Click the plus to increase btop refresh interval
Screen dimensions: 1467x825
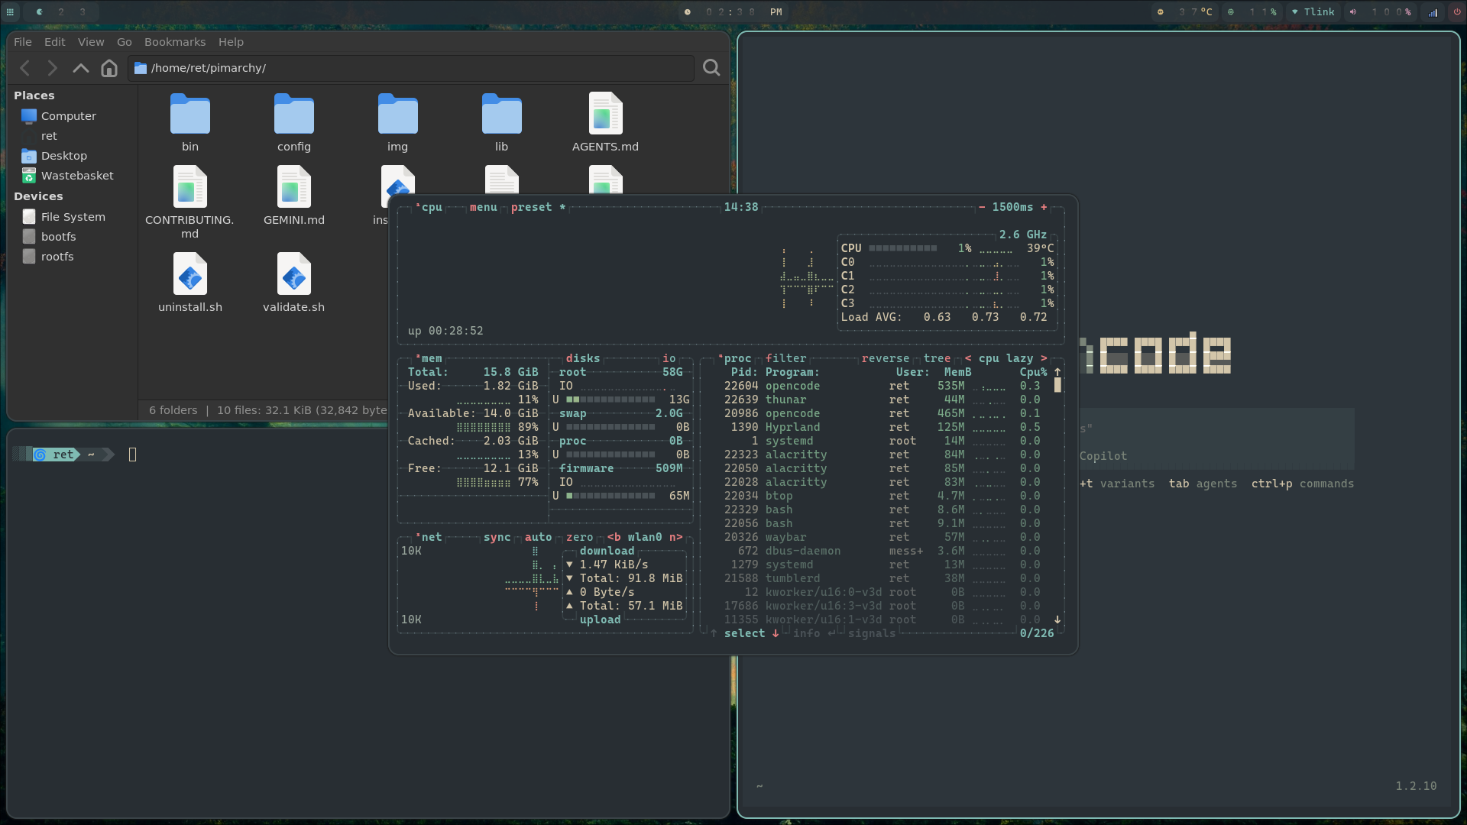(x=1045, y=207)
